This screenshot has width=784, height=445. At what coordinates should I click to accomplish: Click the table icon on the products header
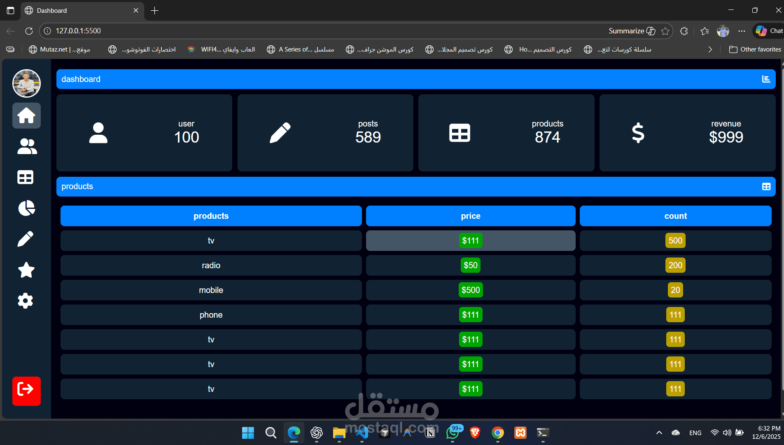point(766,186)
